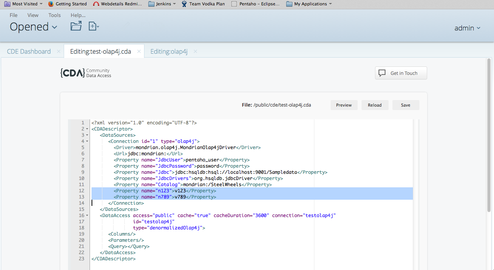Open the My Applications bookmark dropdown
494x270 pixels.
click(330, 4)
